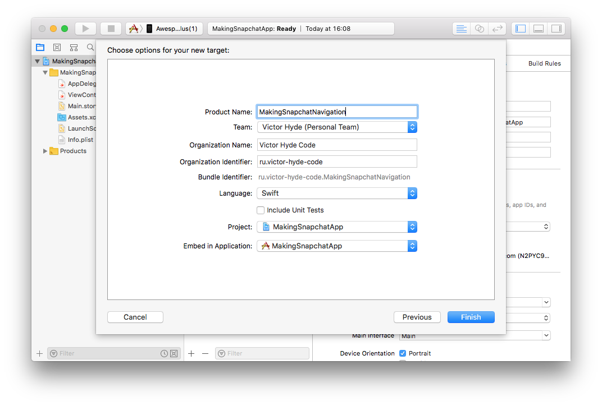
Task: Choose the Awesp...lus(1) device destination
Action: [172, 29]
